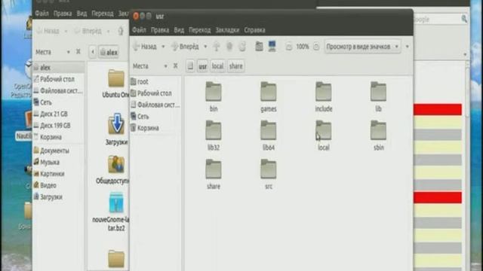Select the share folder icon
Image resolution: width=483 pixels, height=271 pixels.
click(213, 169)
